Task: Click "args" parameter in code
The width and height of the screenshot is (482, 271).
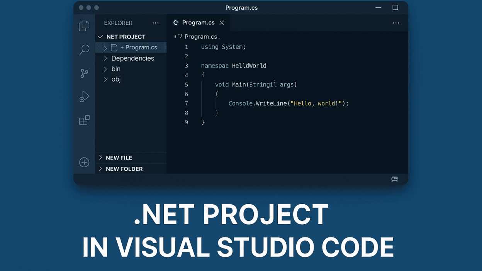Action: click(287, 85)
